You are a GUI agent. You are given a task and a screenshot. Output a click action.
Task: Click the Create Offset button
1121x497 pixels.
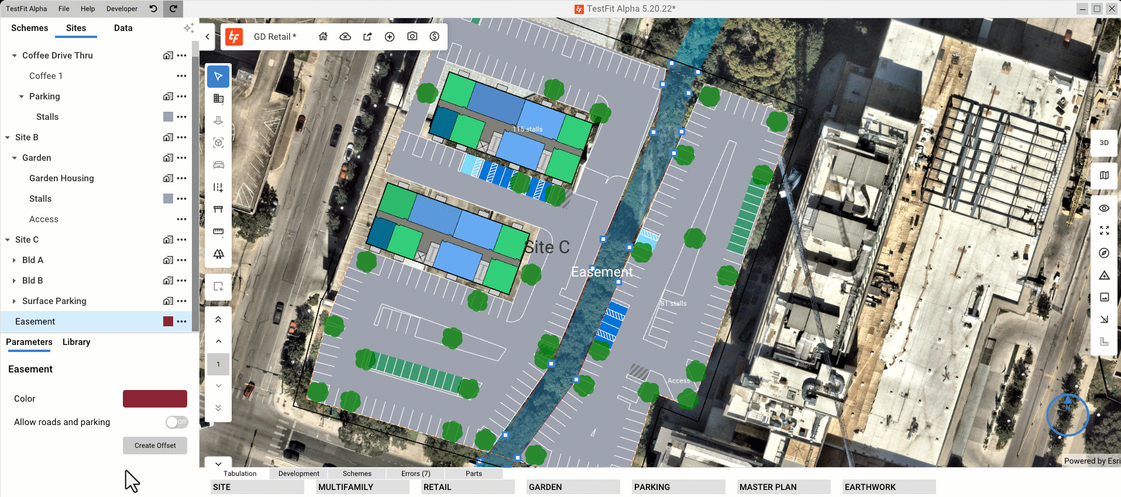click(x=155, y=446)
